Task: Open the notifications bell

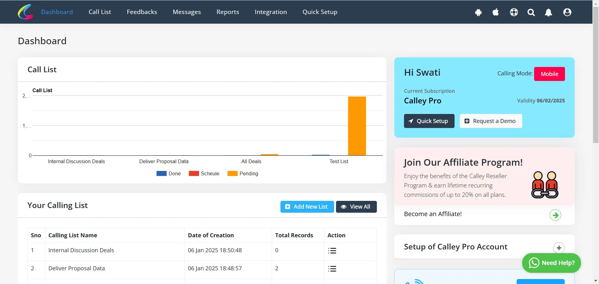Action: click(548, 12)
